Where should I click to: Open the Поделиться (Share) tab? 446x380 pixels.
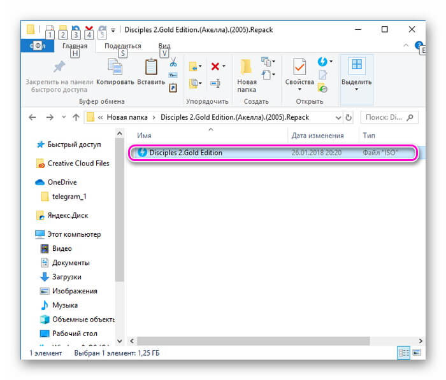click(x=122, y=46)
